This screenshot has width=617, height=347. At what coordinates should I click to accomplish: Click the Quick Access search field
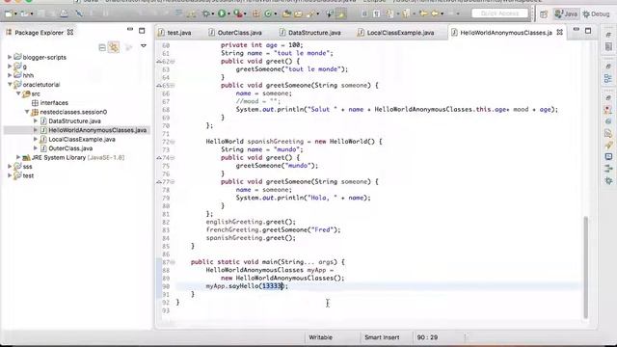499,13
